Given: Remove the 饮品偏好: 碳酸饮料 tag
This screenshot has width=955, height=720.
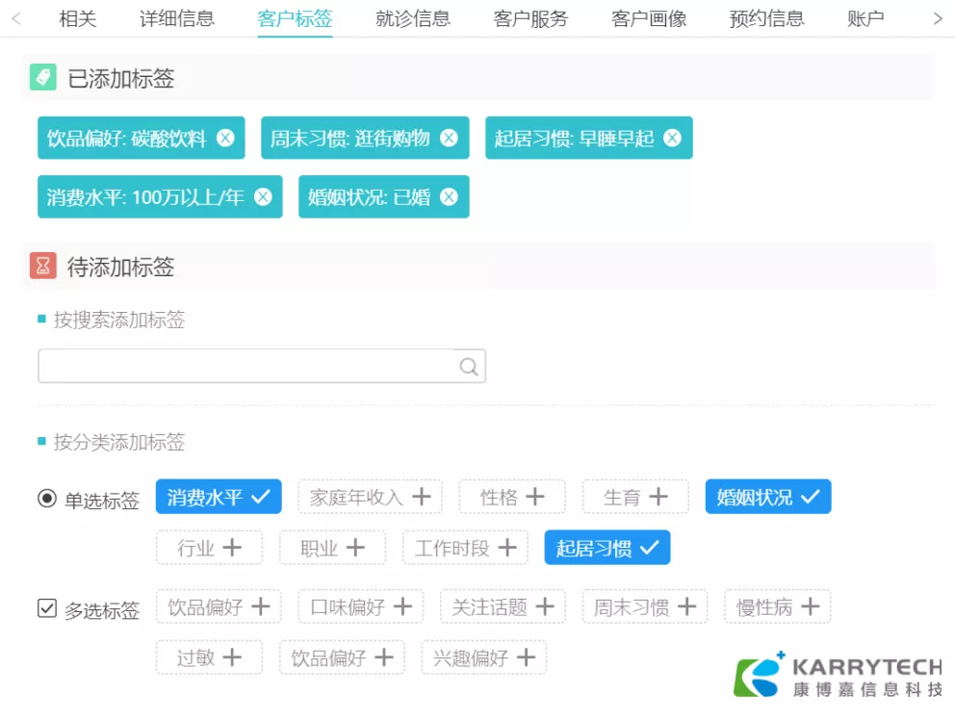Looking at the screenshot, I should tap(225, 139).
